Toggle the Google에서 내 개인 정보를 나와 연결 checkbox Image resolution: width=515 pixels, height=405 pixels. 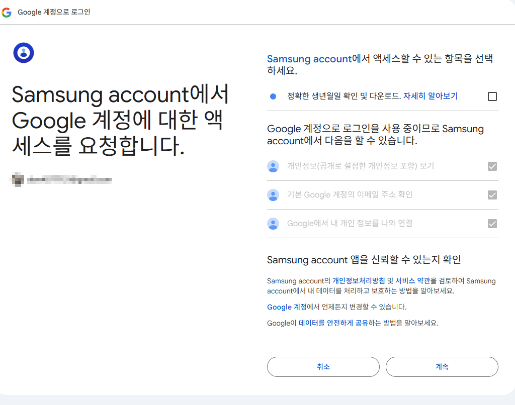pos(492,224)
